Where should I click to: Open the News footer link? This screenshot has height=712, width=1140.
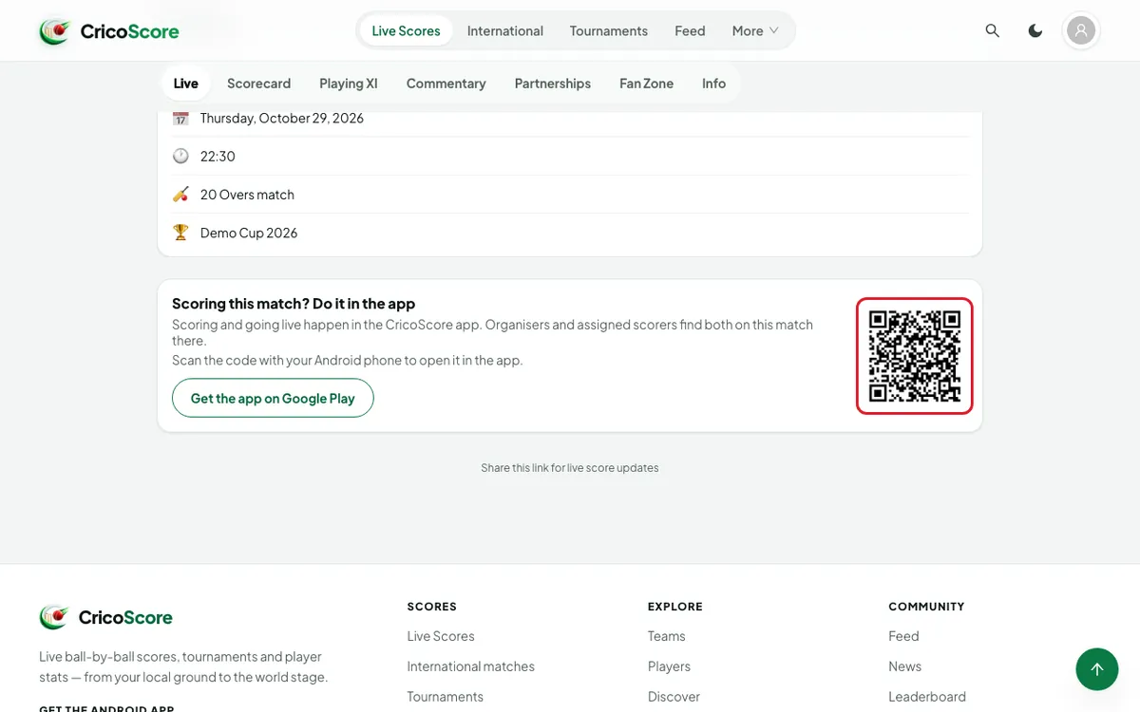pyautogui.click(x=905, y=666)
